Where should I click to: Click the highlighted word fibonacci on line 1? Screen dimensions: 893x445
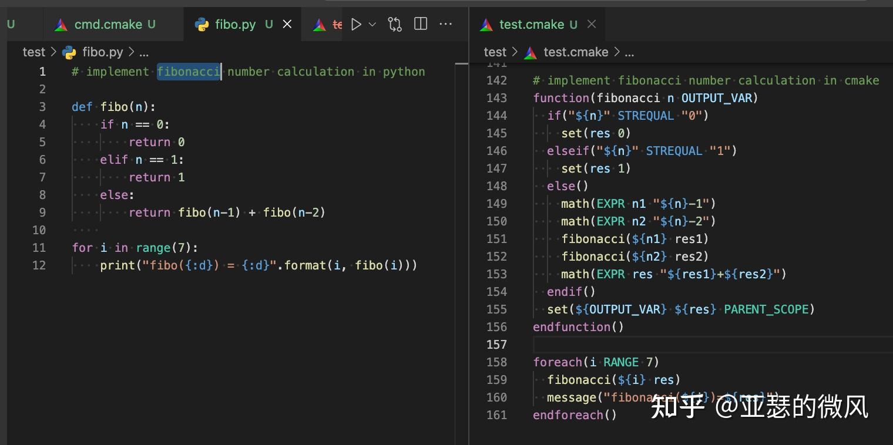tap(188, 71)
